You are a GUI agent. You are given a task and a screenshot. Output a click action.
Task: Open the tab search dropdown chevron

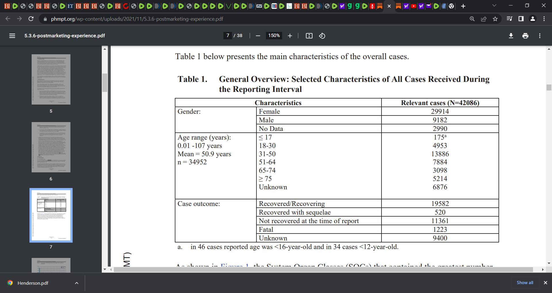(x=494, y=5)
